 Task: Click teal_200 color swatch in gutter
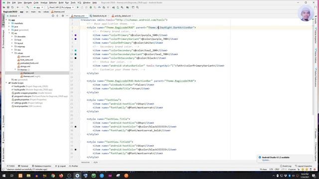(75, 50)
